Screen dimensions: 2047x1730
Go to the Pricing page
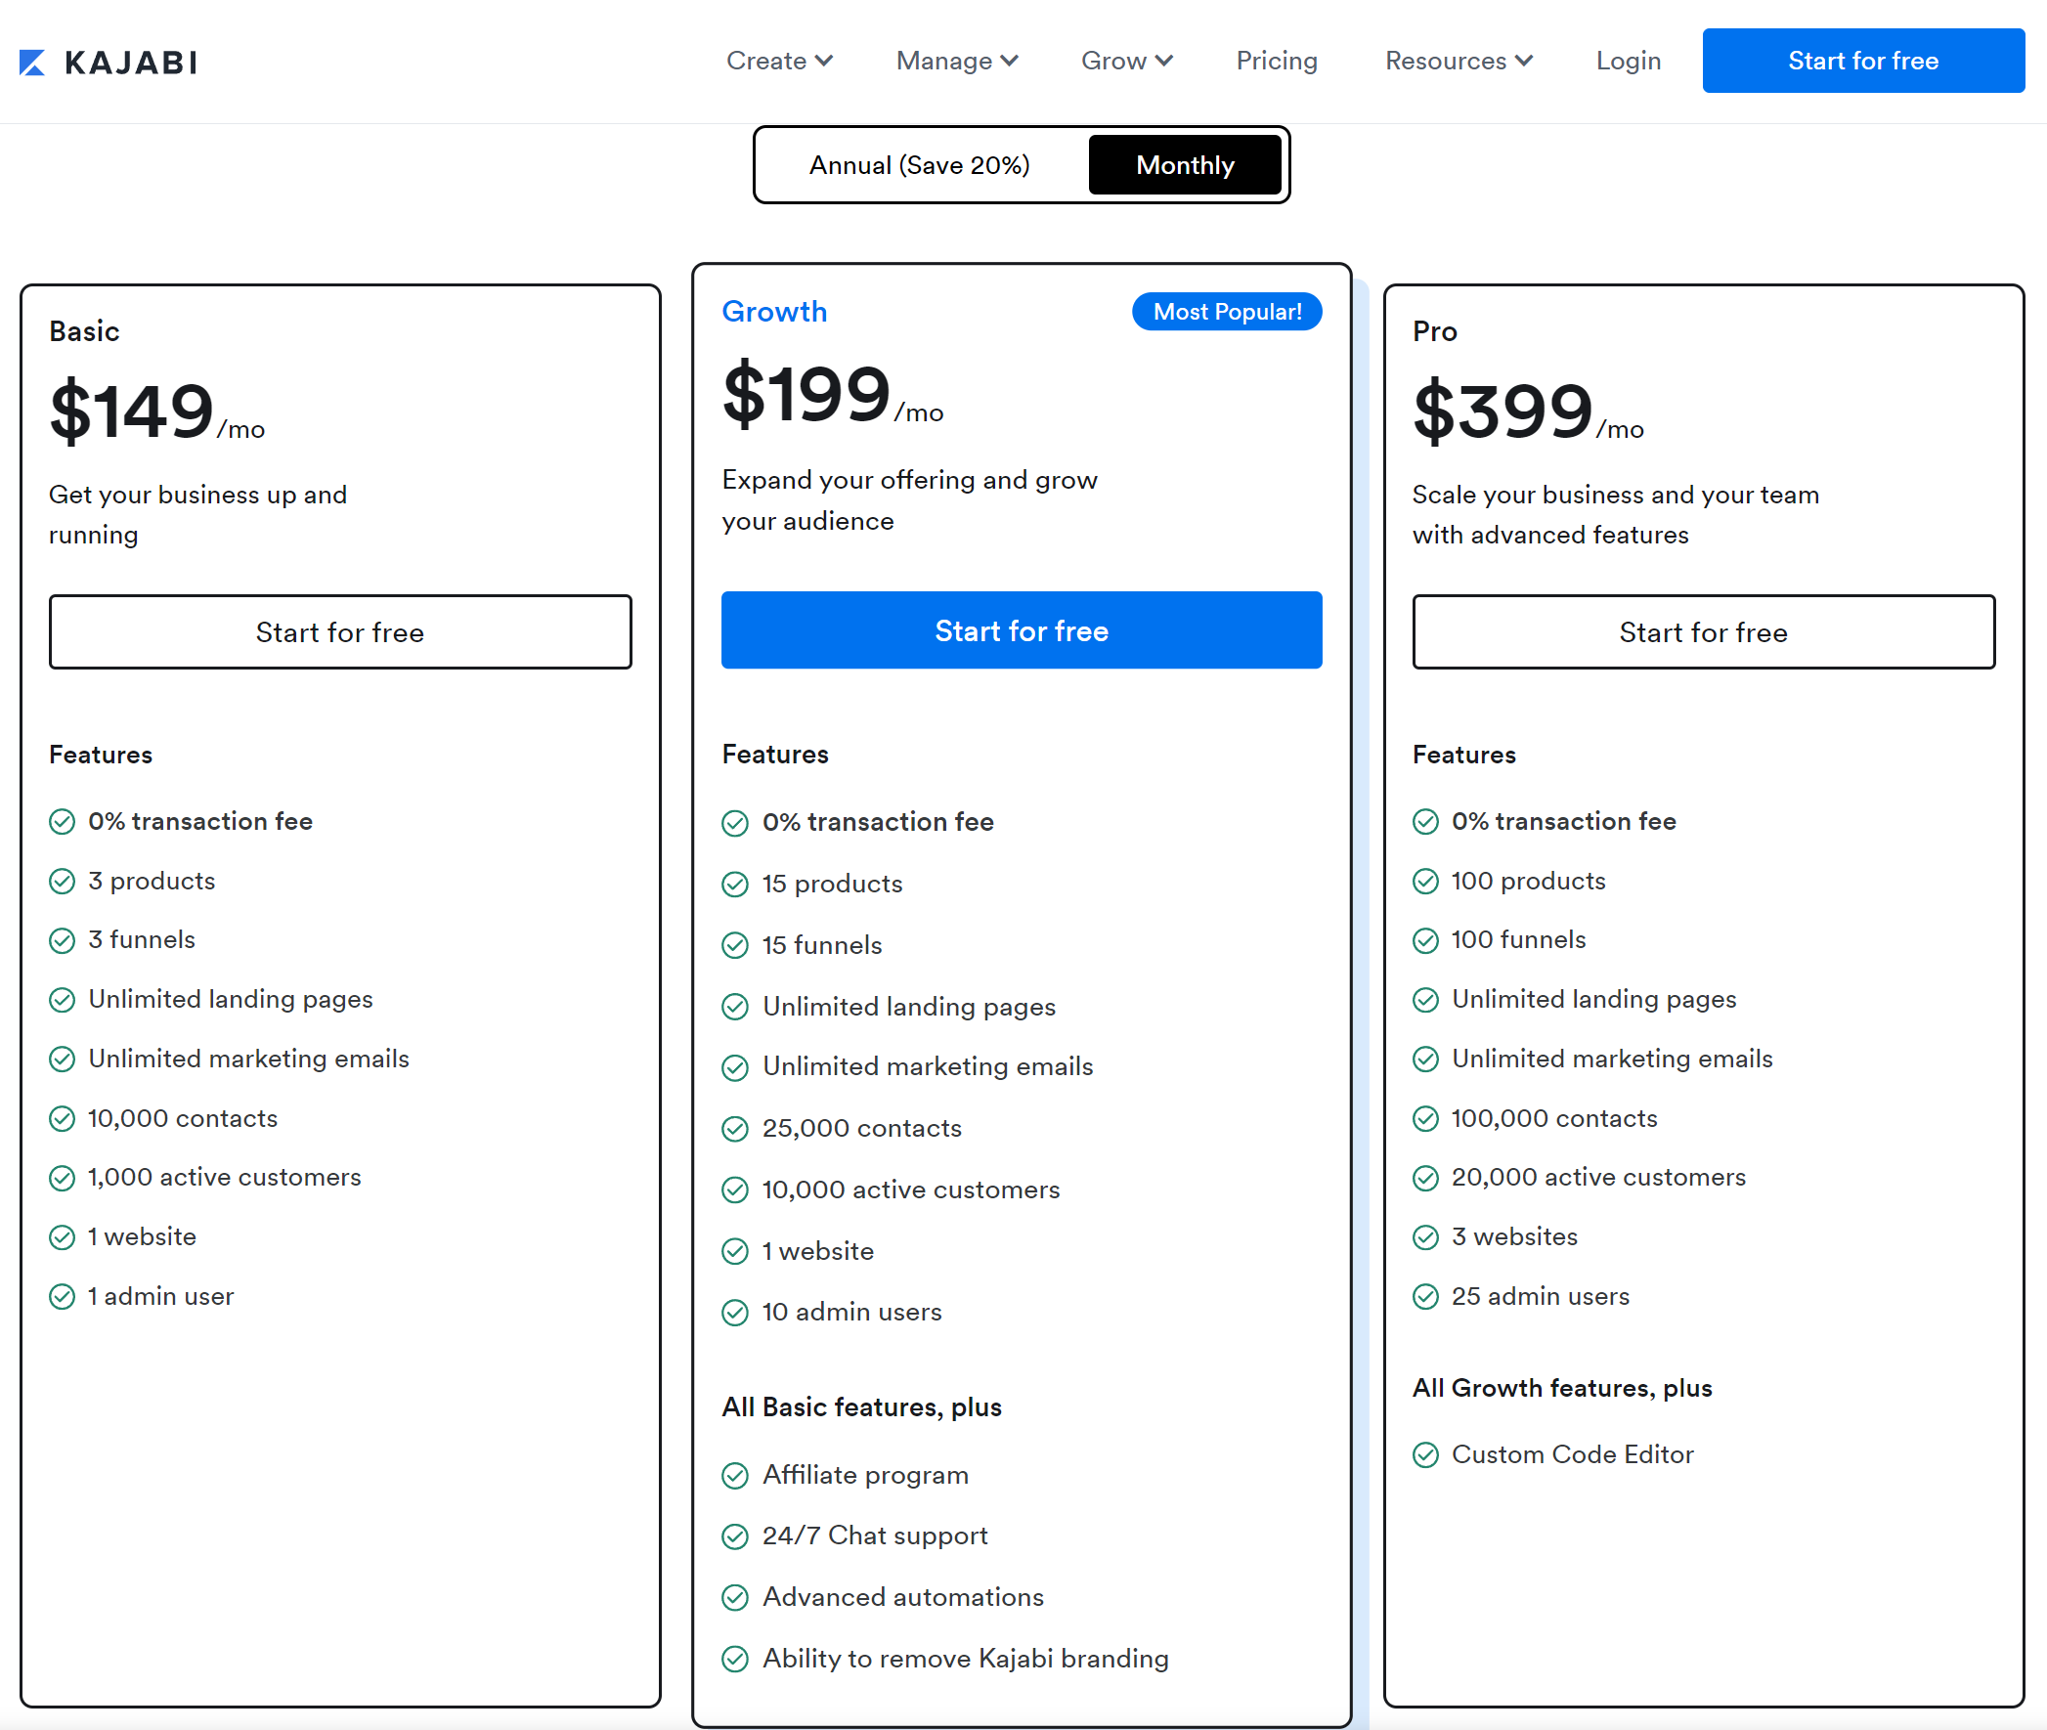click(1276, 61)
